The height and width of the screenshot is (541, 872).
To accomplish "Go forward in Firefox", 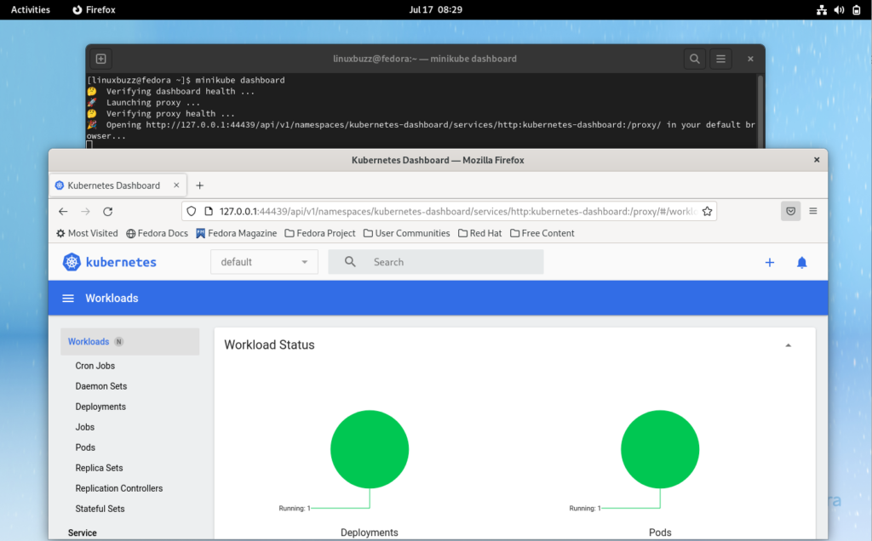I will (x=85, y=211).
